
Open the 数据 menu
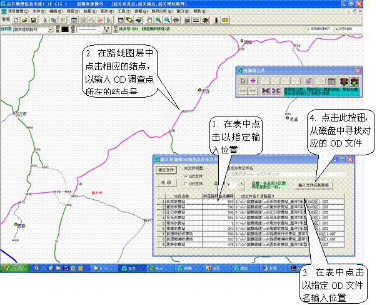coord(141,11)
